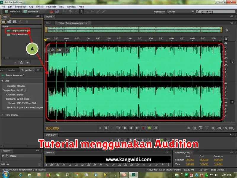The height and width of the screenshot is (178, 237).
Task: Click the waveform overview navigator bar
Action: 134,30
